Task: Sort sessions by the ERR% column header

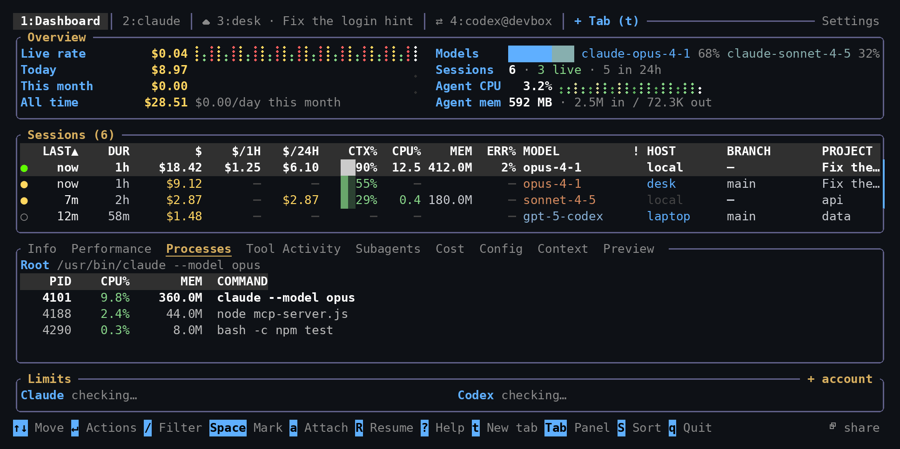Action: click(x=501, y=151)
